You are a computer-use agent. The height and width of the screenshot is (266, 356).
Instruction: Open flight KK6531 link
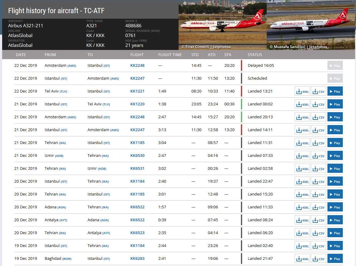137,169
